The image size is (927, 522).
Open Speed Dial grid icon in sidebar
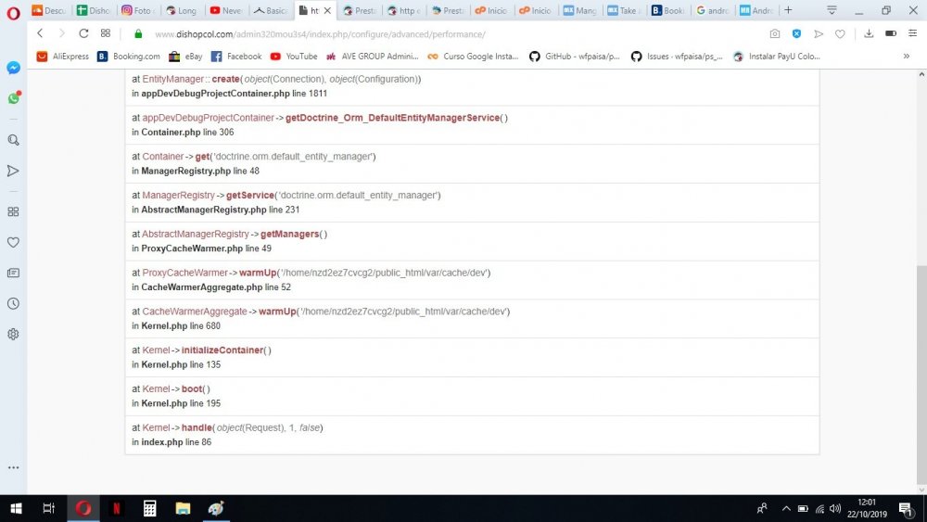click(x=13, y=211)
